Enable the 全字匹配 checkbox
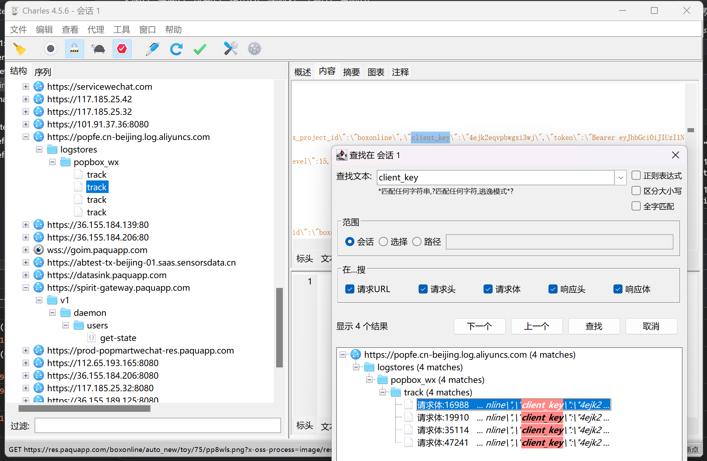Image resolution: width=707 pixels, height=461 pixels. (x=636, y=206)
